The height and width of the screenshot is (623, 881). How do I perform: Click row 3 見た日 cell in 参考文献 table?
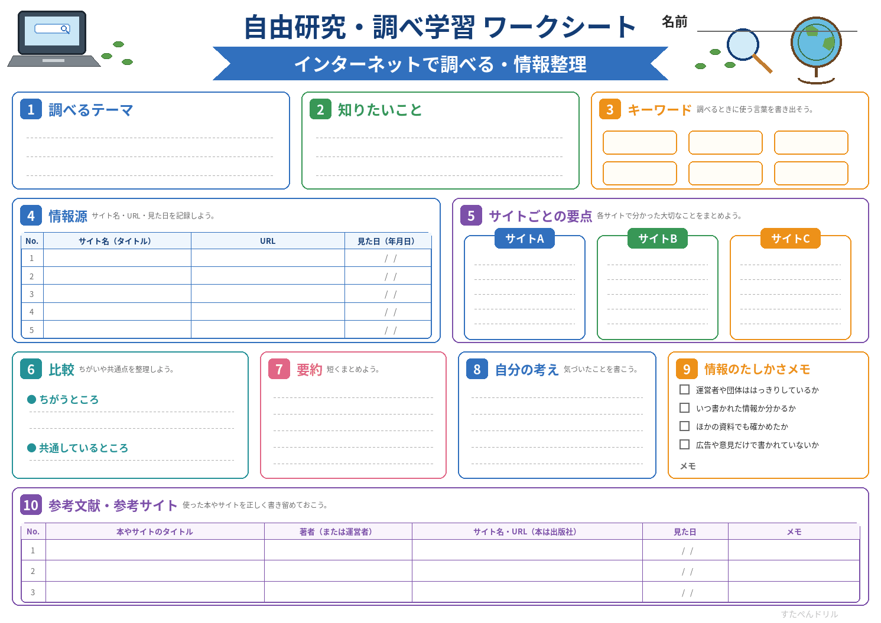coord(685,592)
